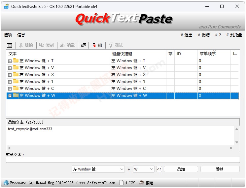Click the red Group toolbar icon
Image resolution: width=246 pixels, height=188 pixels.
(94, 45)
